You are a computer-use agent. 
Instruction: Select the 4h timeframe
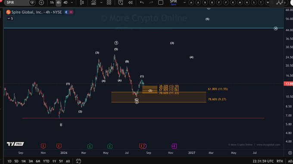[59, 3]
